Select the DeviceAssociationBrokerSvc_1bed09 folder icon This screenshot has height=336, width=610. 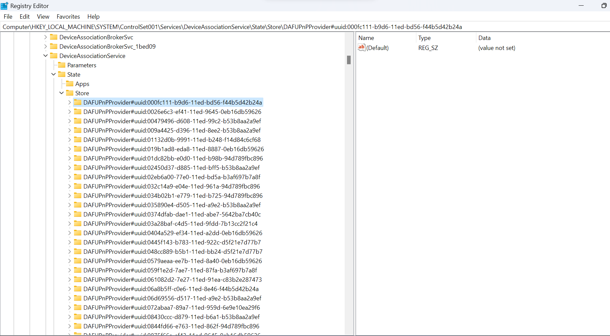tap(54, 46)
